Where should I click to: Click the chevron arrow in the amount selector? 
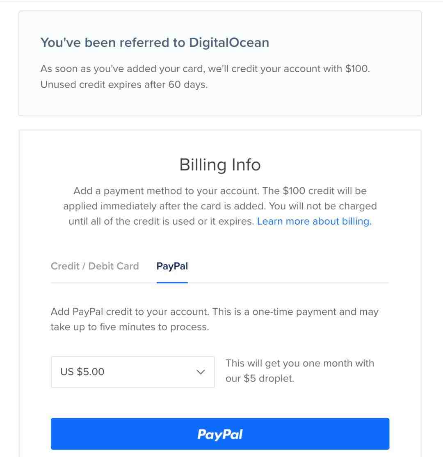click(201, 372)
